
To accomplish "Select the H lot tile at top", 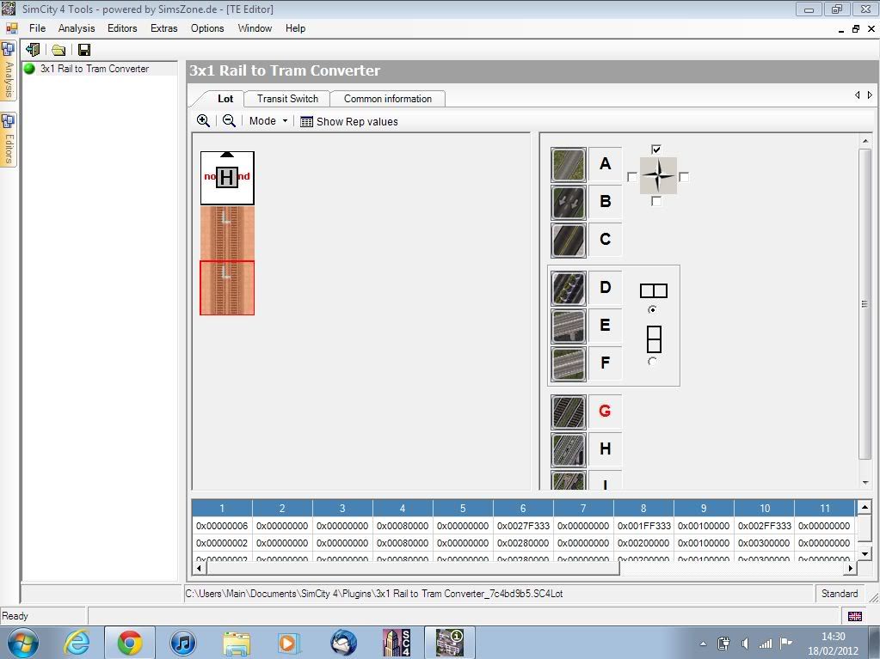I will (227, 178).
